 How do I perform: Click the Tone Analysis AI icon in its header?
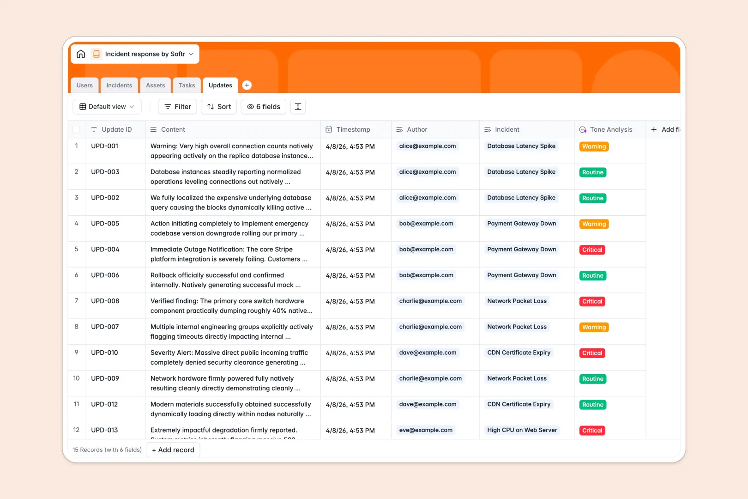coord(584,129)
